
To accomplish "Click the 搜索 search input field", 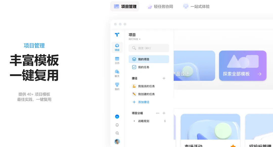I will click(149, 48).
